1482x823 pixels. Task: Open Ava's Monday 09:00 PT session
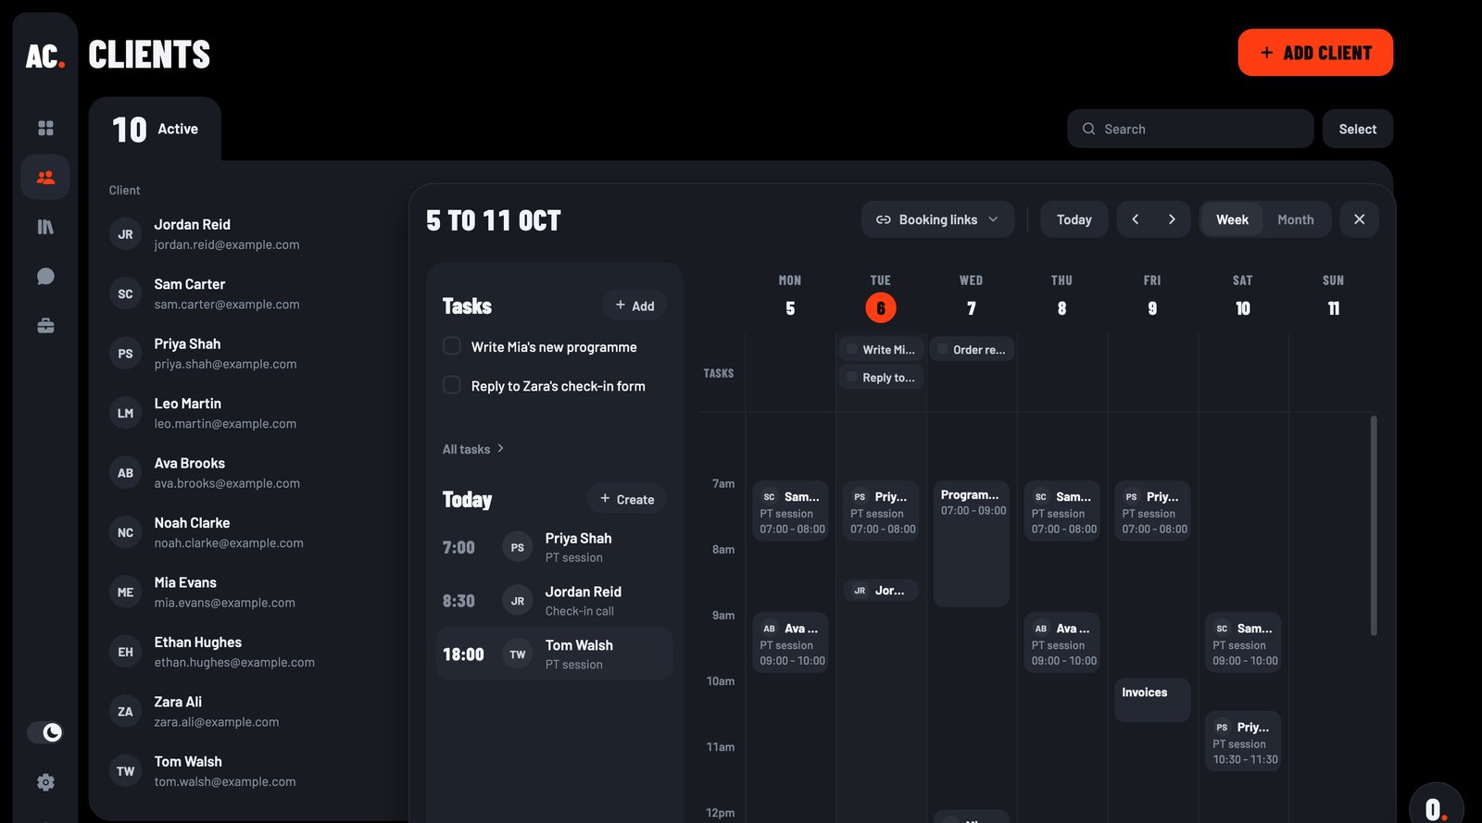(x=790, y=643)
